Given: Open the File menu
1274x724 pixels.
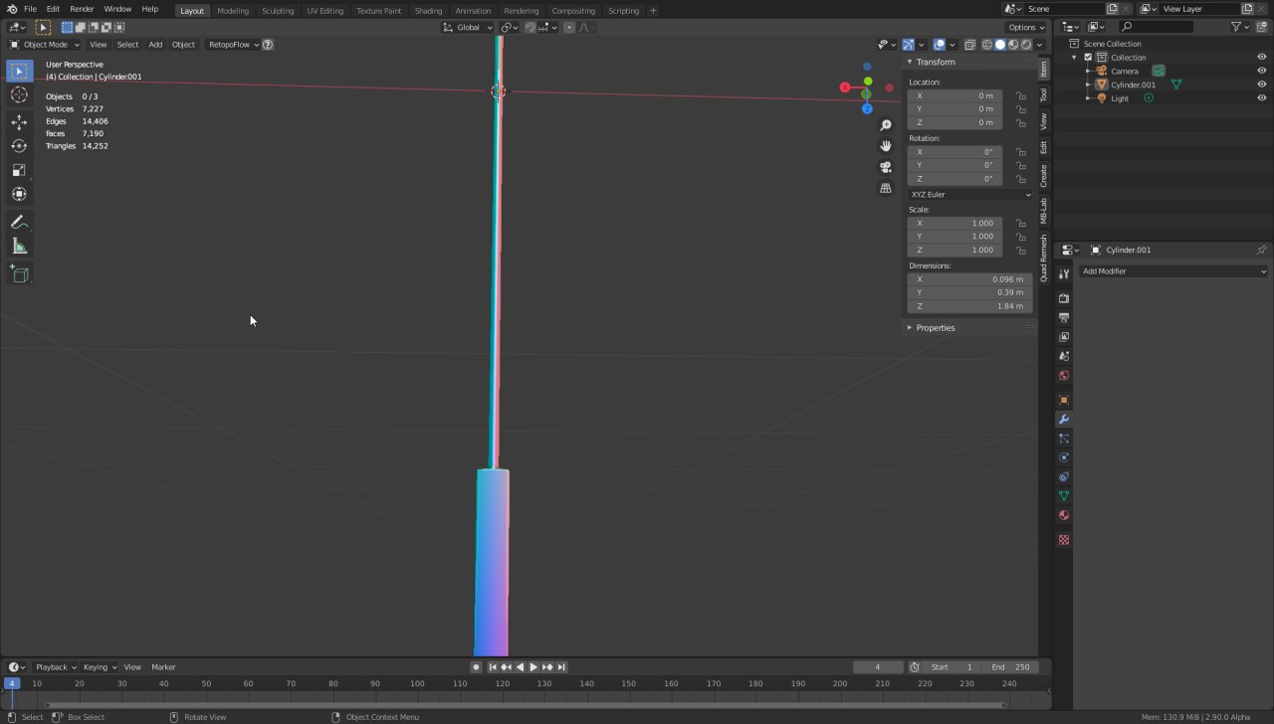Looking at the screenshot, I should click(x=30, y=9).
